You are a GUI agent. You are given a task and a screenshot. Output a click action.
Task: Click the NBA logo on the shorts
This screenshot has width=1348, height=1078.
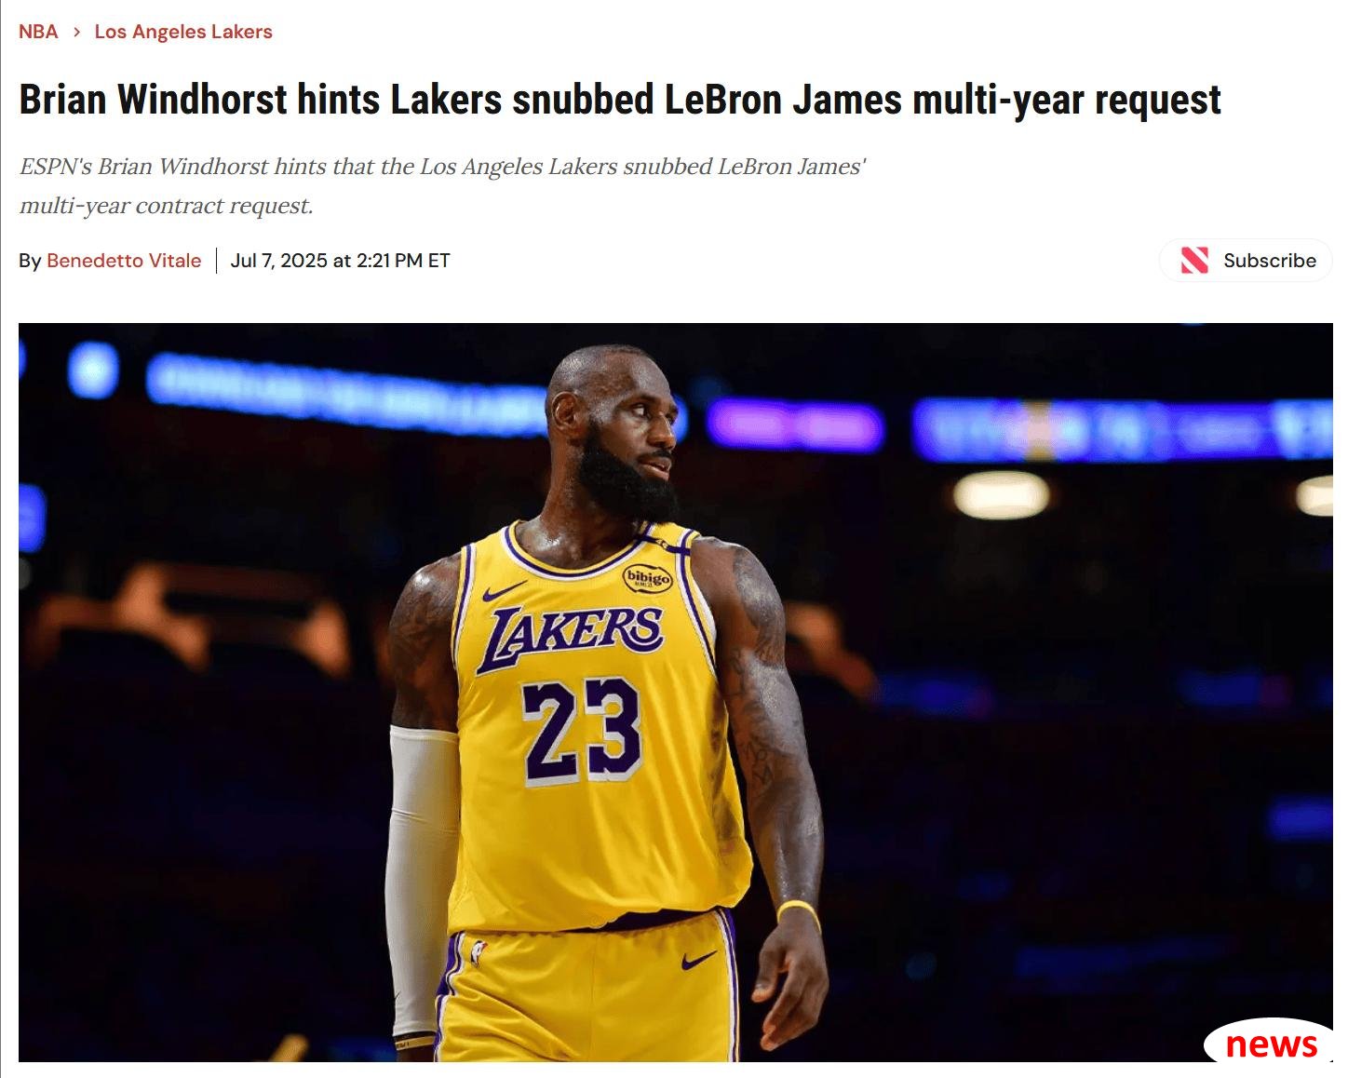479,952
